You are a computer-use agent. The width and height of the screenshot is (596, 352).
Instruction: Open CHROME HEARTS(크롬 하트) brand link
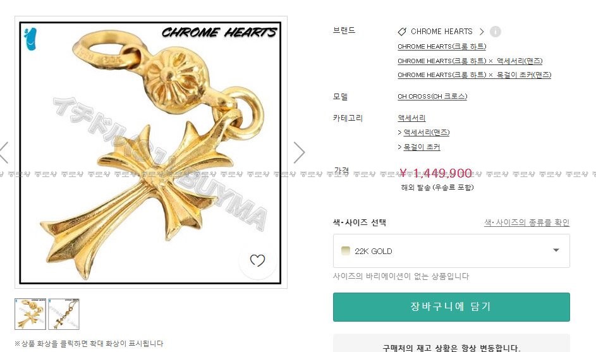[x=442, y=46]
